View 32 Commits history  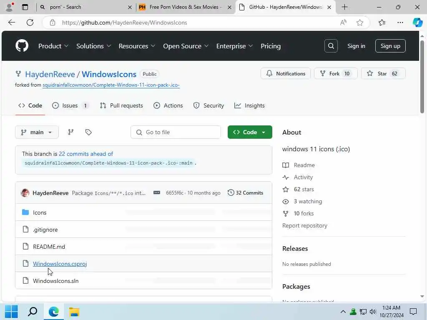point(245,192)
